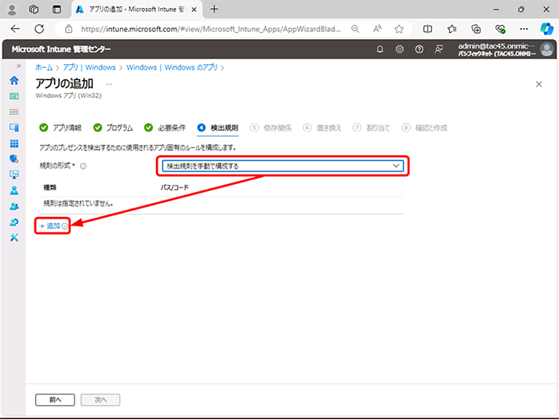Close the アプリの追加 blade
The width and height of the screenshot is (559, 419).
[x=539, y=84]
